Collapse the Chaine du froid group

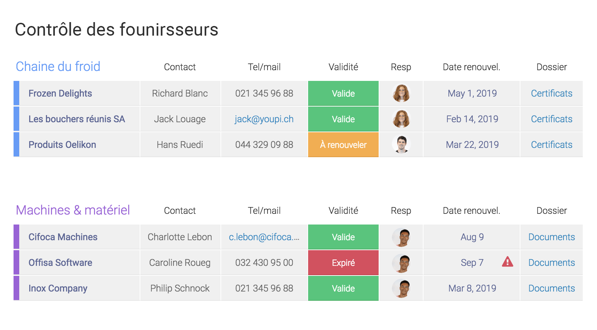58,67
